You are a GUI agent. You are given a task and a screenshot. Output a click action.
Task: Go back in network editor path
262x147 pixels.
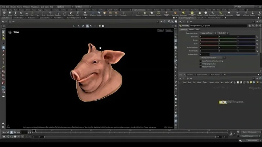(x=180, y=78)
